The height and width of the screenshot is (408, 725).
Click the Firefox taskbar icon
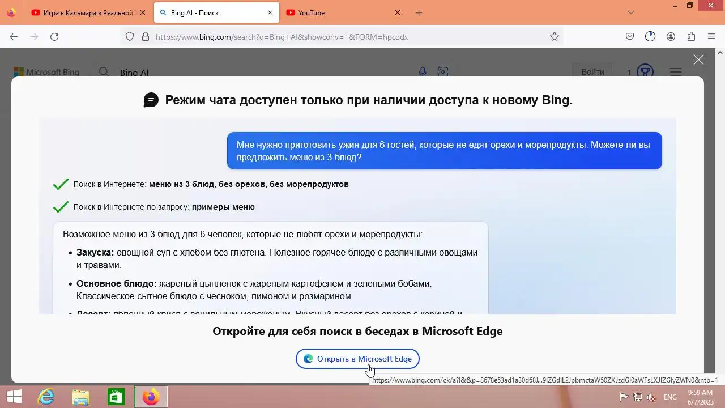pos(151,397)
